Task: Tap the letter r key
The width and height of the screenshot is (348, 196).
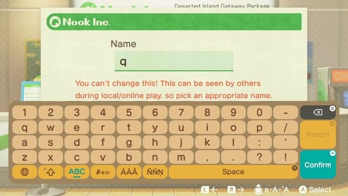Action: tap(103, 127)
